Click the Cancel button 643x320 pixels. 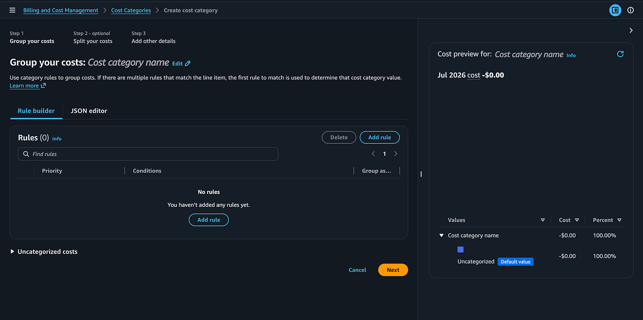click(357, 270)
